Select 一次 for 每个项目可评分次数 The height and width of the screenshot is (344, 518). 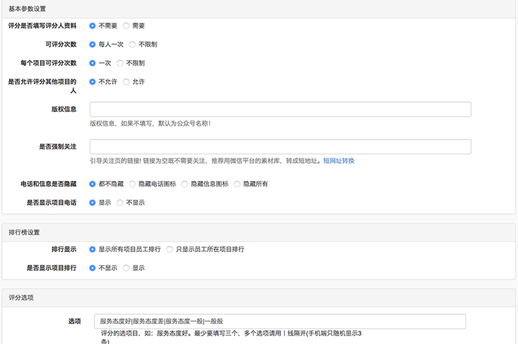pyautogui.click(x=92, y=63)
